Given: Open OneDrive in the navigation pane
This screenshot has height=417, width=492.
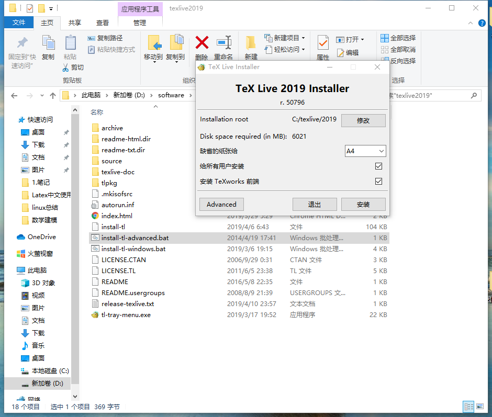Looking at the screenshot, I should [41, 237].
